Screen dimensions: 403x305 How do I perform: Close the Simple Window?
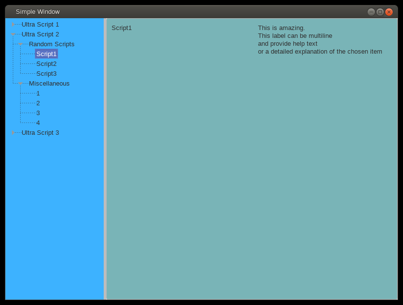[389, 12]
